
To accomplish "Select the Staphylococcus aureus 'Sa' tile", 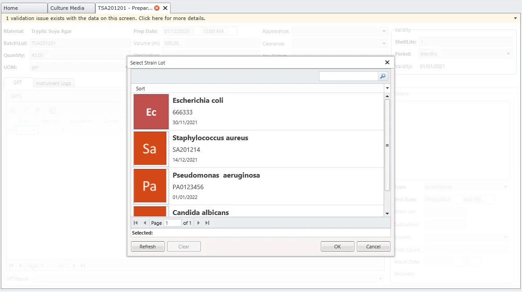I will coord(151,149).
